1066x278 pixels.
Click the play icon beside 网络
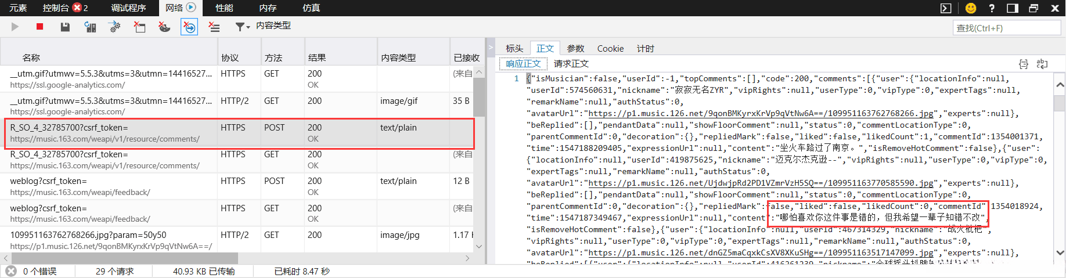tap(190, 8)
